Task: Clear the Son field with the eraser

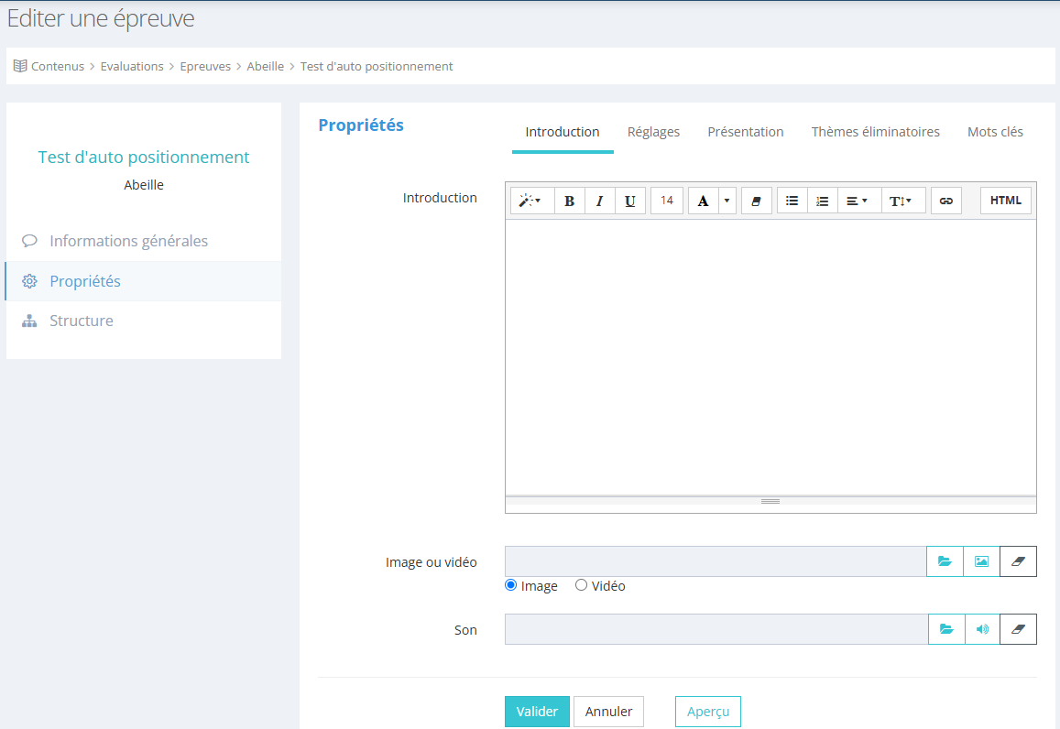Action: point(1018,629)
